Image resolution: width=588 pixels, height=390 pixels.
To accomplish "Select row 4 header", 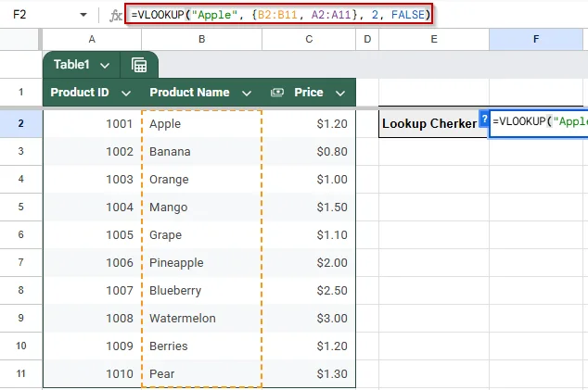I will [x=21, y=179].
